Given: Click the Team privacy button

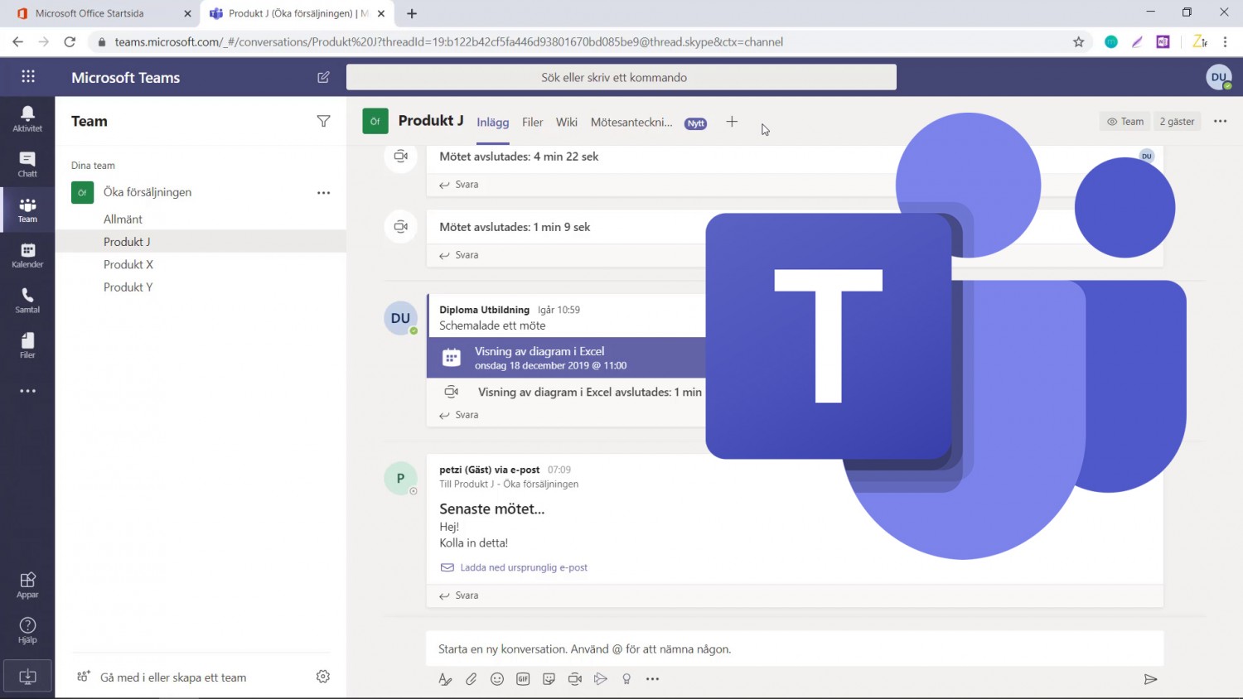Looking at the screenshot, I should pos(1125,122).
